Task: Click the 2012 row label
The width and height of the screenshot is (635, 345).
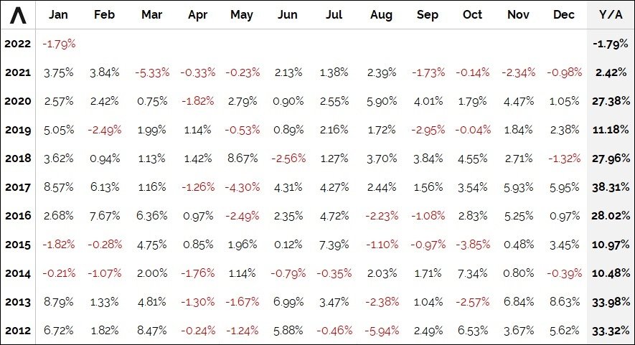Action: click(17, 331)
